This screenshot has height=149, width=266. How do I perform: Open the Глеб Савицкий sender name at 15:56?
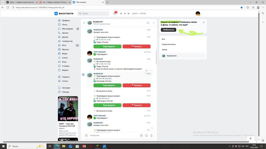pos(99,52)
